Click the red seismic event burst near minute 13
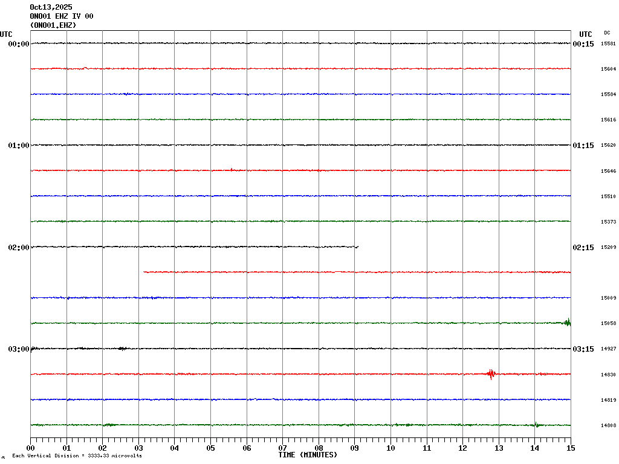 [x=491, y=373]
